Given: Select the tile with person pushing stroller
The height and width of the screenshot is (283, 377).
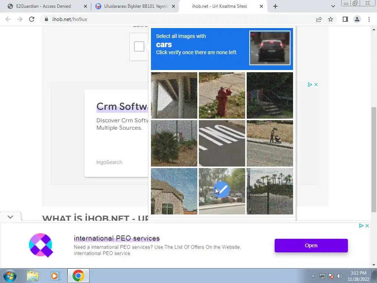Looking at the screenshot, I should pyautogui.click(x=270, y=143).
